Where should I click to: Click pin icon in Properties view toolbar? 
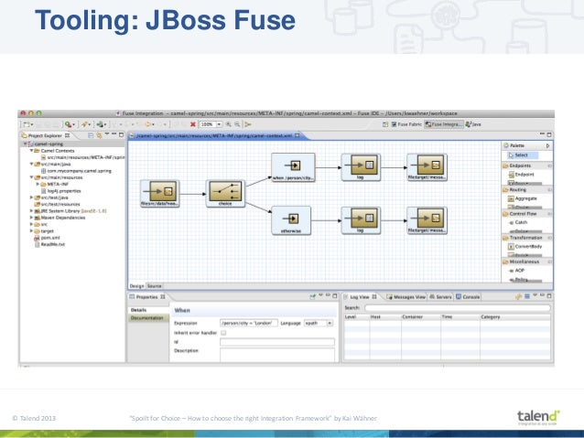(313, 296)
